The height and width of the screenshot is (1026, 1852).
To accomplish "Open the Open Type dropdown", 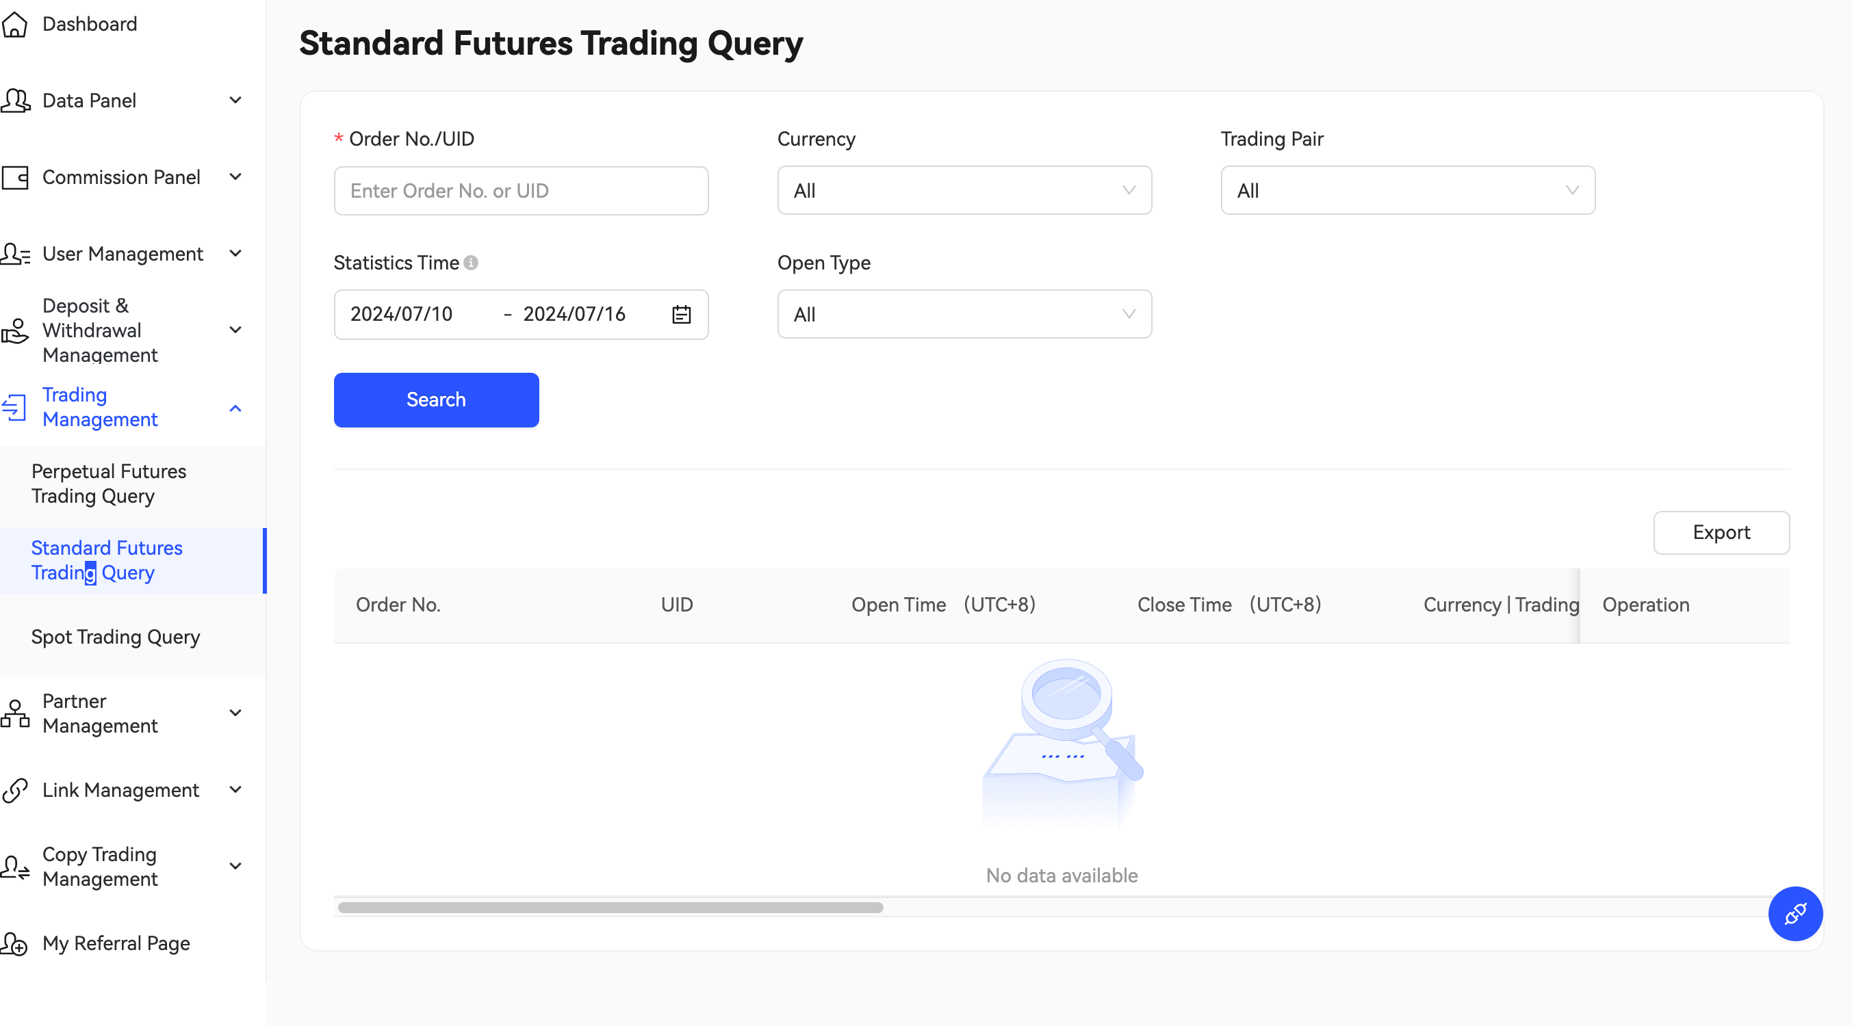I will (x=964, y=315).
